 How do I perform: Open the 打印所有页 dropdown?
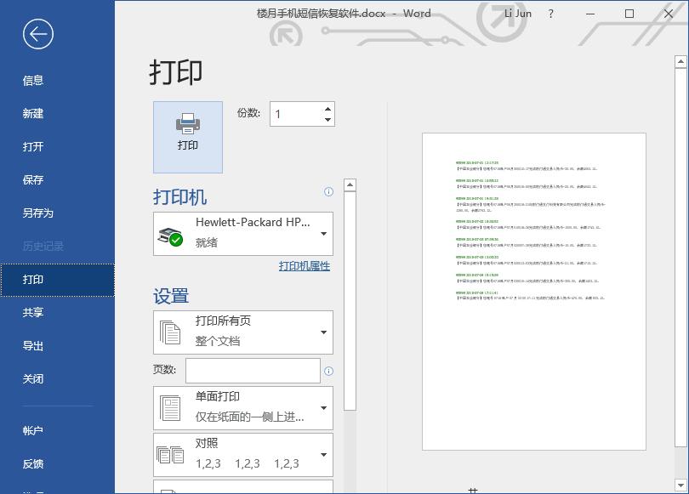323,332
